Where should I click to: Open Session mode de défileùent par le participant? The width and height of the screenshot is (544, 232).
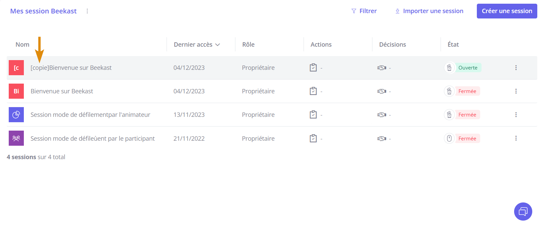(x=93, y=139)
